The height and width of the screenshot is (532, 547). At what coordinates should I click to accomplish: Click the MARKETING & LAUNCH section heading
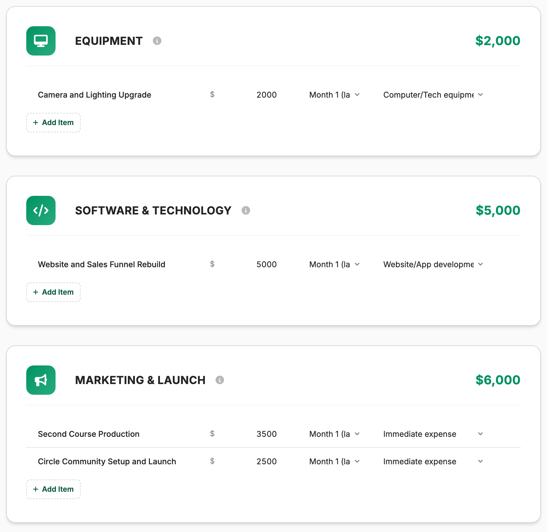[140, 380]
